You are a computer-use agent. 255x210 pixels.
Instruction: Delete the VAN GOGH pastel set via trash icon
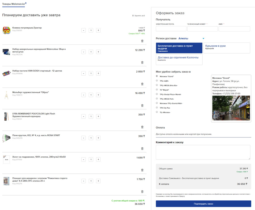pos(142,84)
